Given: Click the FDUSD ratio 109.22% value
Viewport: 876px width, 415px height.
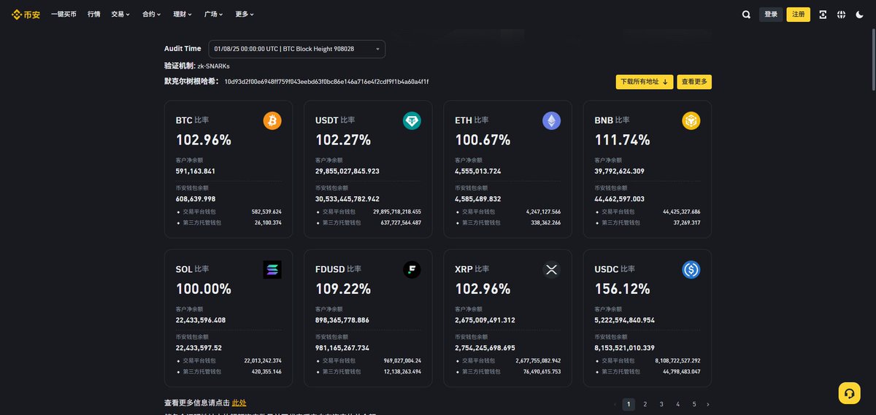Looking at the screenshot, I should point(343,289).
